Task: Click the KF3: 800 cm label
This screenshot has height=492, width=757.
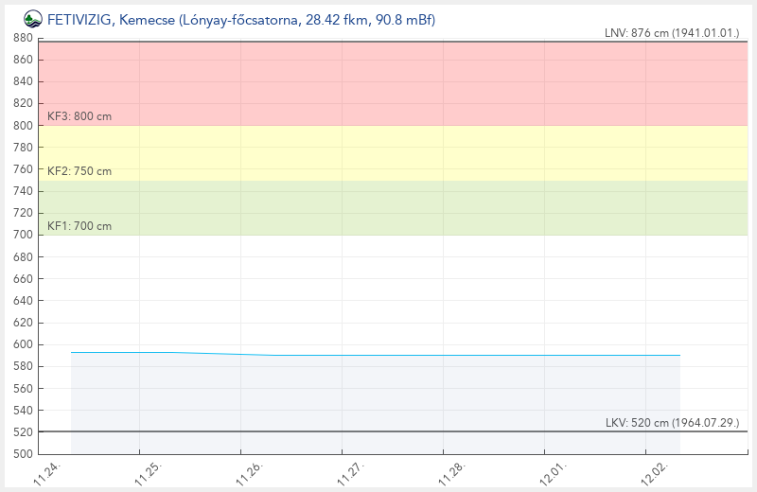Action: (x=79, y=116)
